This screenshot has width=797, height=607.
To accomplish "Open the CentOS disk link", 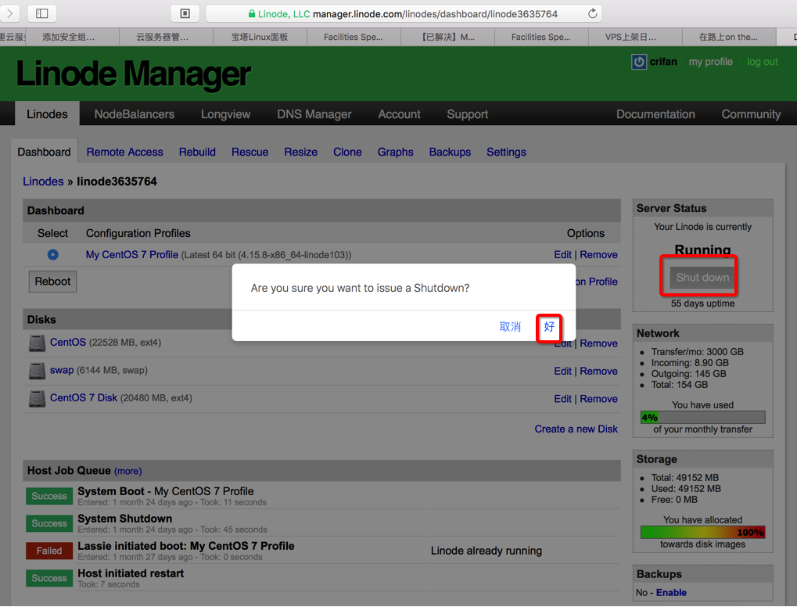I will 67,342.
